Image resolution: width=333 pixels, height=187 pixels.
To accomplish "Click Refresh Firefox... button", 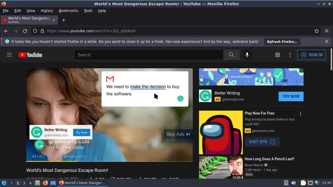I will (x=282, y=42).
